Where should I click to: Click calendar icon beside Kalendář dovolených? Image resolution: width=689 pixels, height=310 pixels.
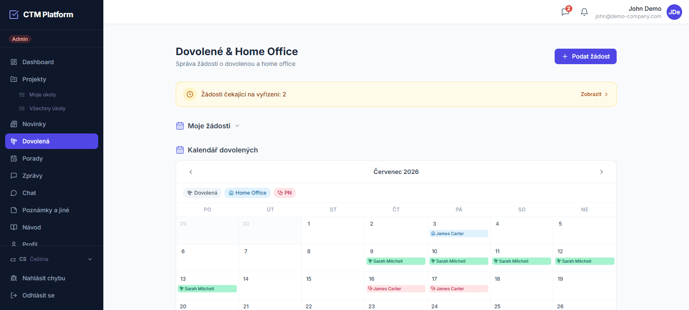(x=180, y=150)
